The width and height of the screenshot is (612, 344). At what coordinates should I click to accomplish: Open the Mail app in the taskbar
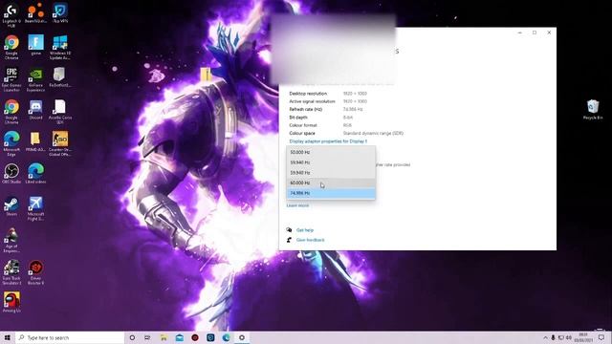pyautogui.click(x=179, y=337)
